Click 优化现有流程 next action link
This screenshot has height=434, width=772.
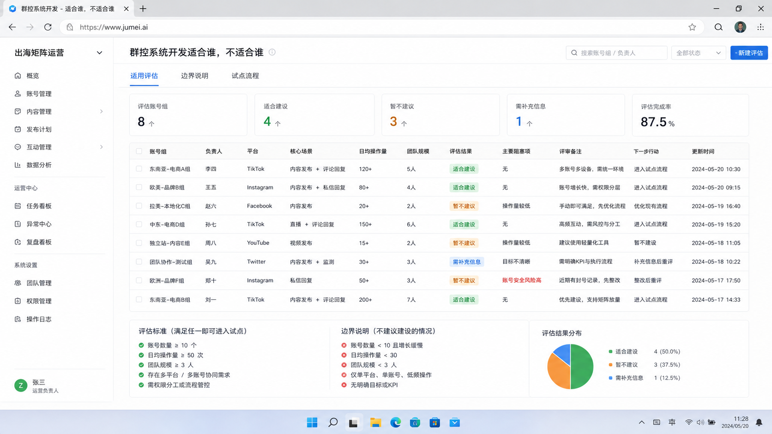[651, 206]
